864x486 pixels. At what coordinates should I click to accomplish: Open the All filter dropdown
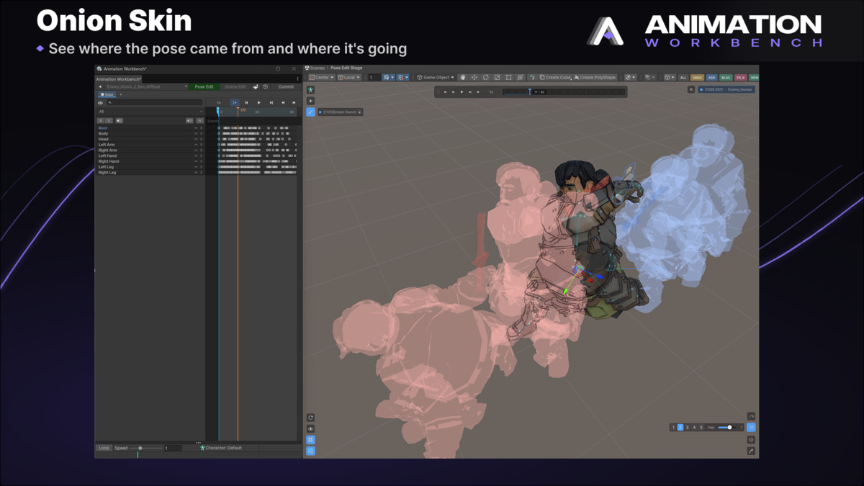[150, 112]
